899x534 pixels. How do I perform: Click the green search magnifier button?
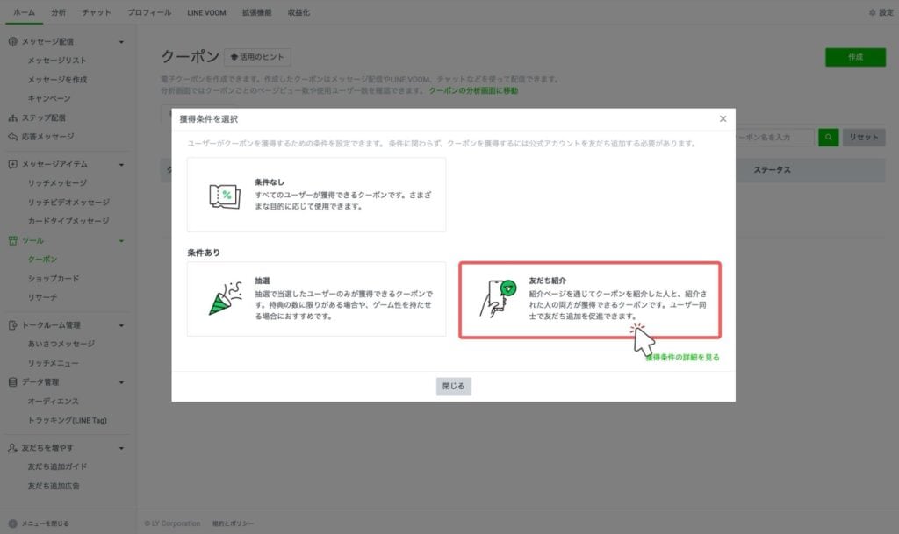point(829,138)
